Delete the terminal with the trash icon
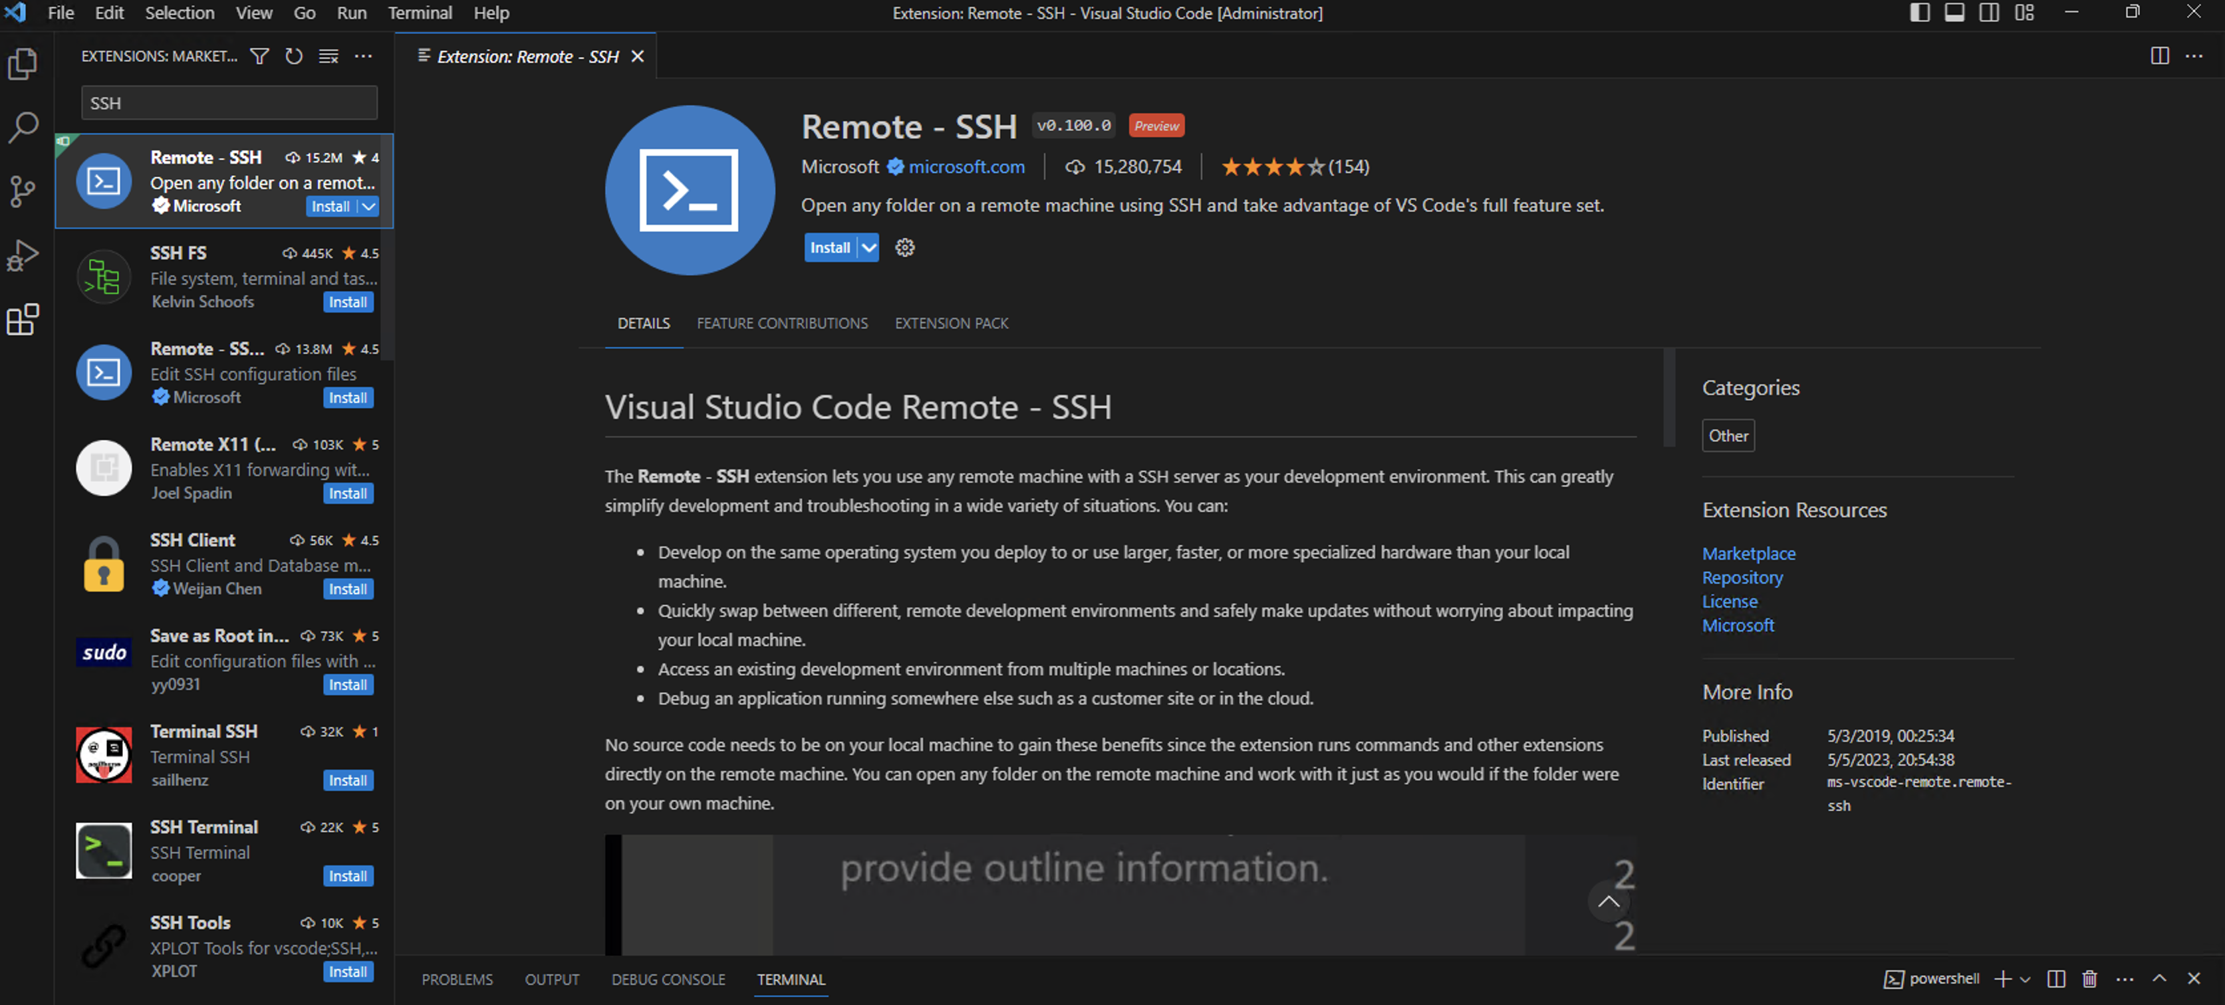 [2089, 978]
